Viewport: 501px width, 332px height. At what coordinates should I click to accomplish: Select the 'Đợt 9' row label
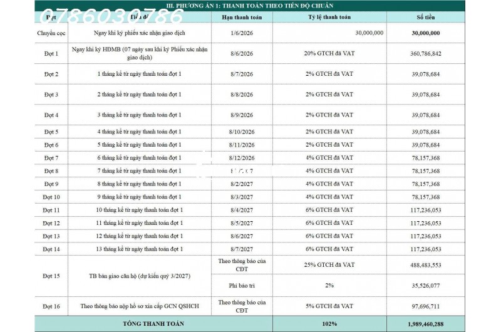click(x=51, y=184)
